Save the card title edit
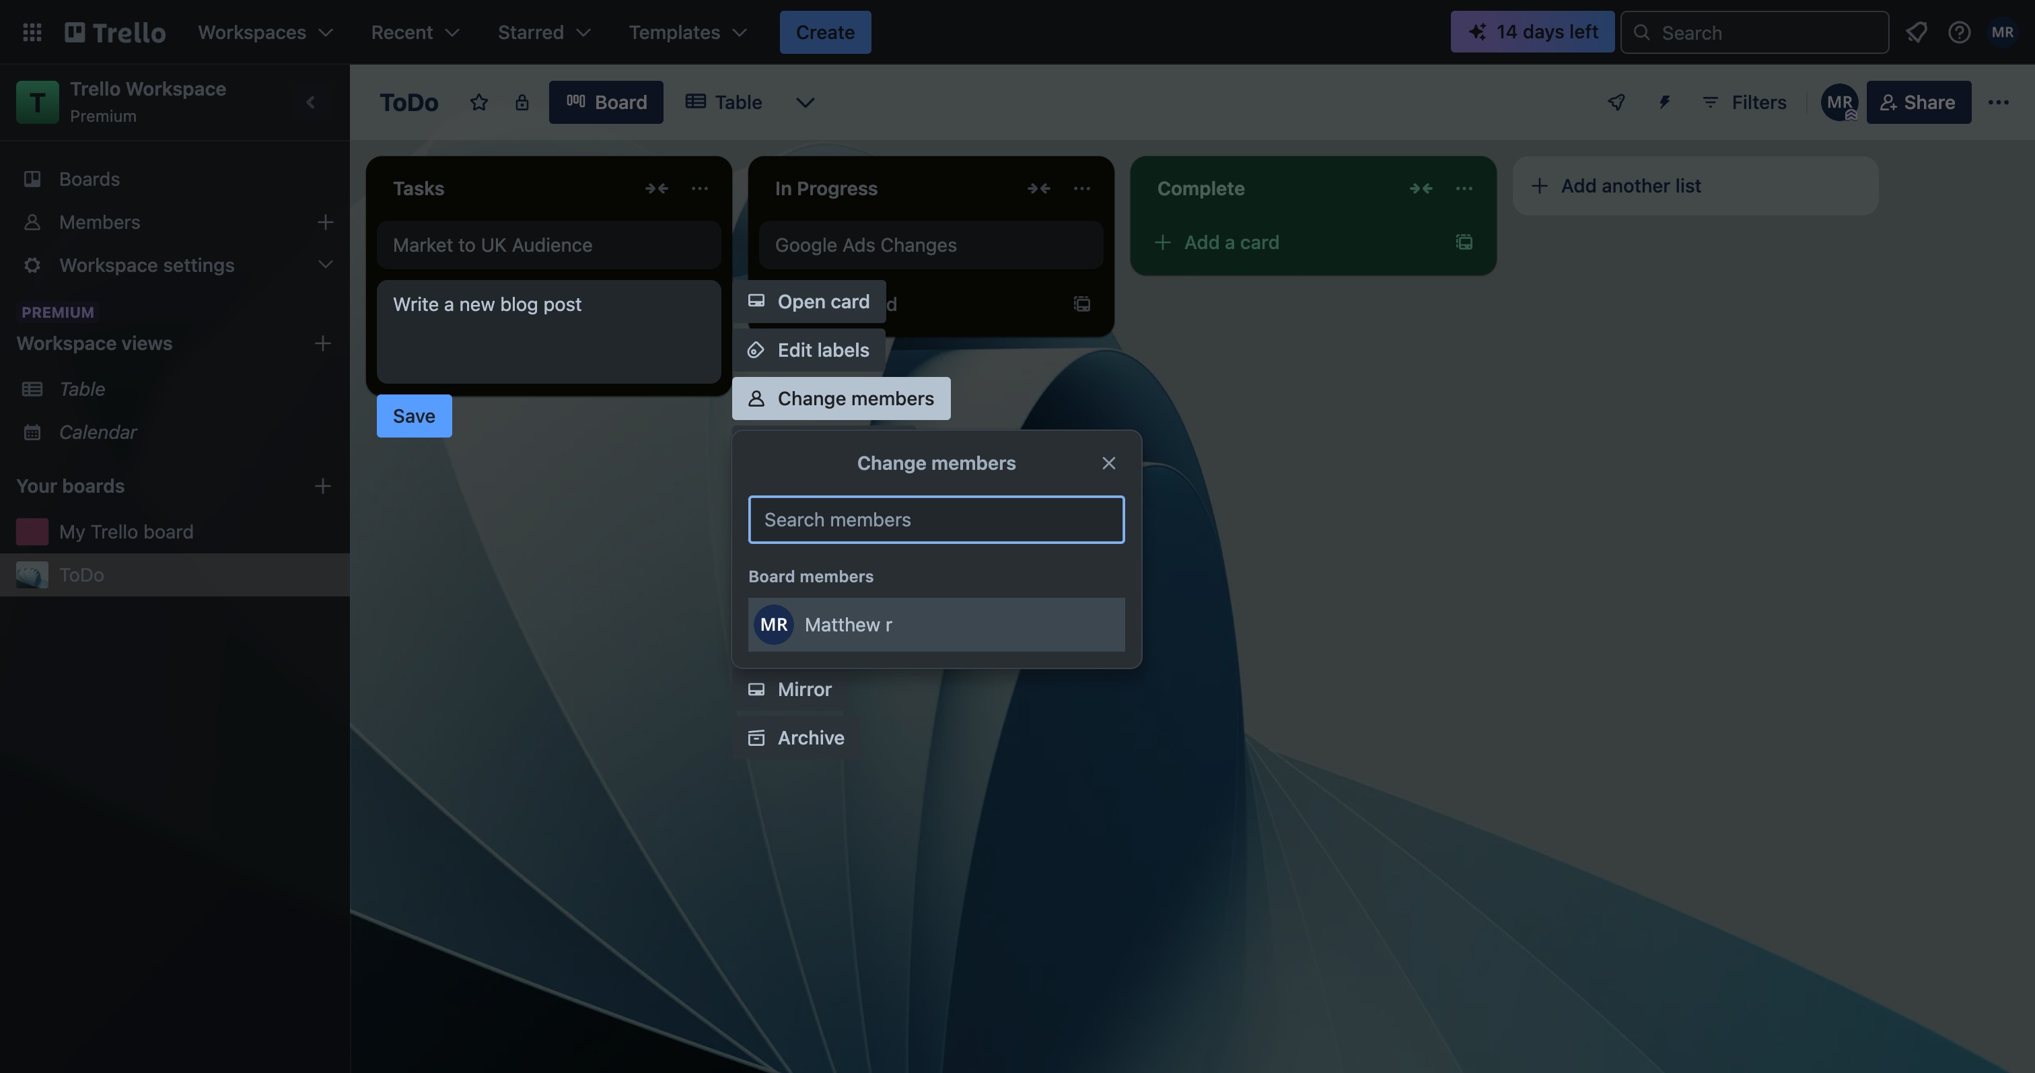 (x=414, y=415)
